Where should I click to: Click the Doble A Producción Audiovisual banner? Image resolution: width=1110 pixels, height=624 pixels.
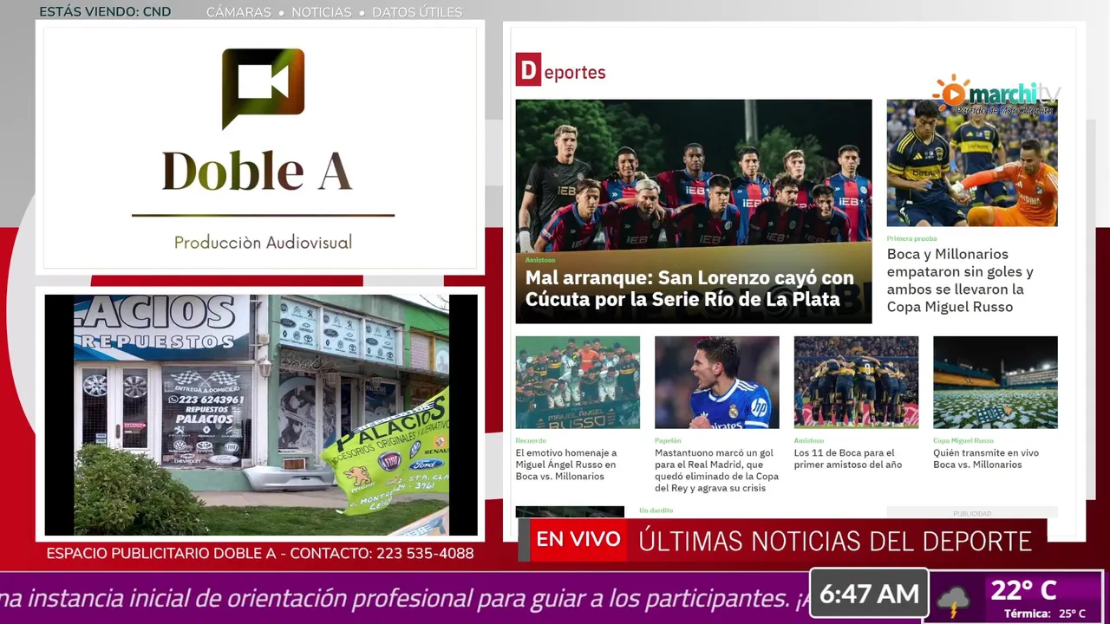(260, 148)
